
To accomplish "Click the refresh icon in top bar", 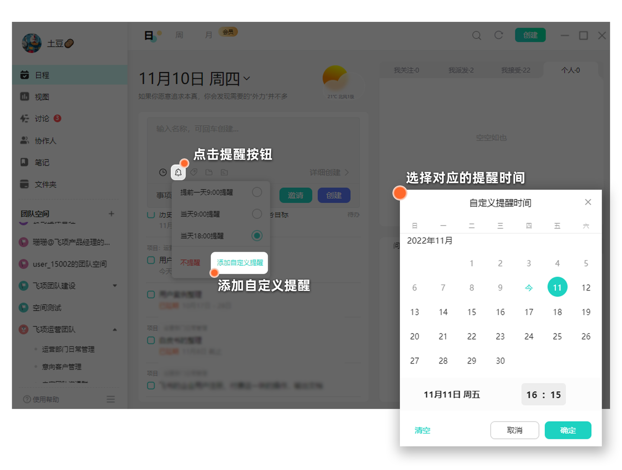I will [499, 35].
